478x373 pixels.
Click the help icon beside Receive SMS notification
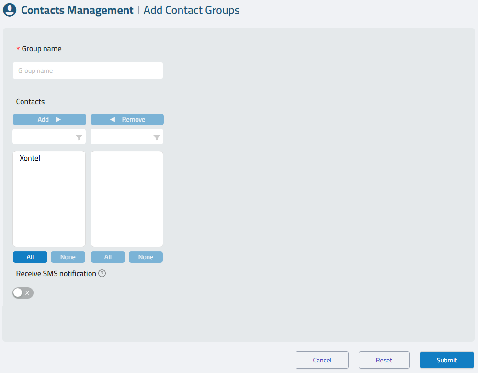coord(102,273)
